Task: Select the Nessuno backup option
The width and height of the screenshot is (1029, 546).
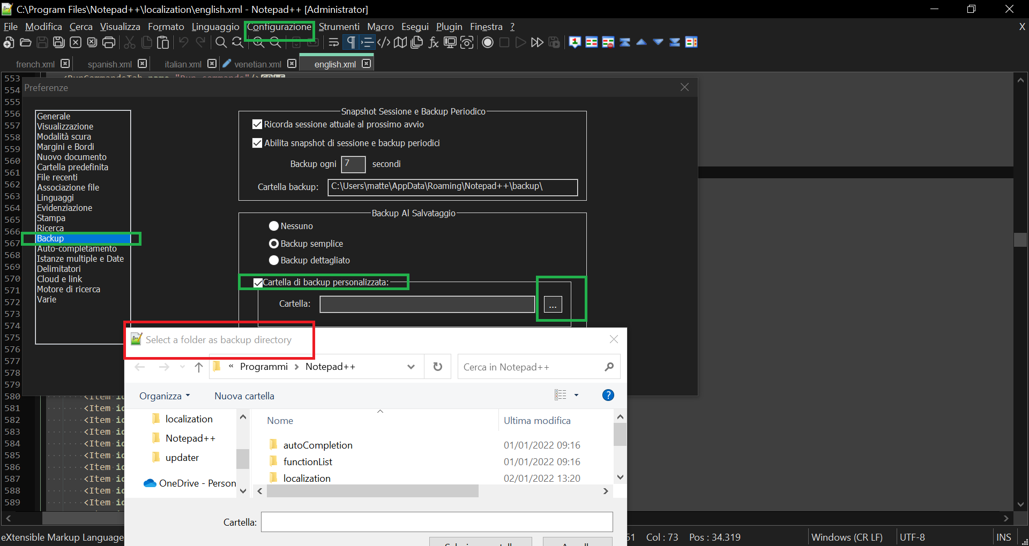Action: (273, 226)
